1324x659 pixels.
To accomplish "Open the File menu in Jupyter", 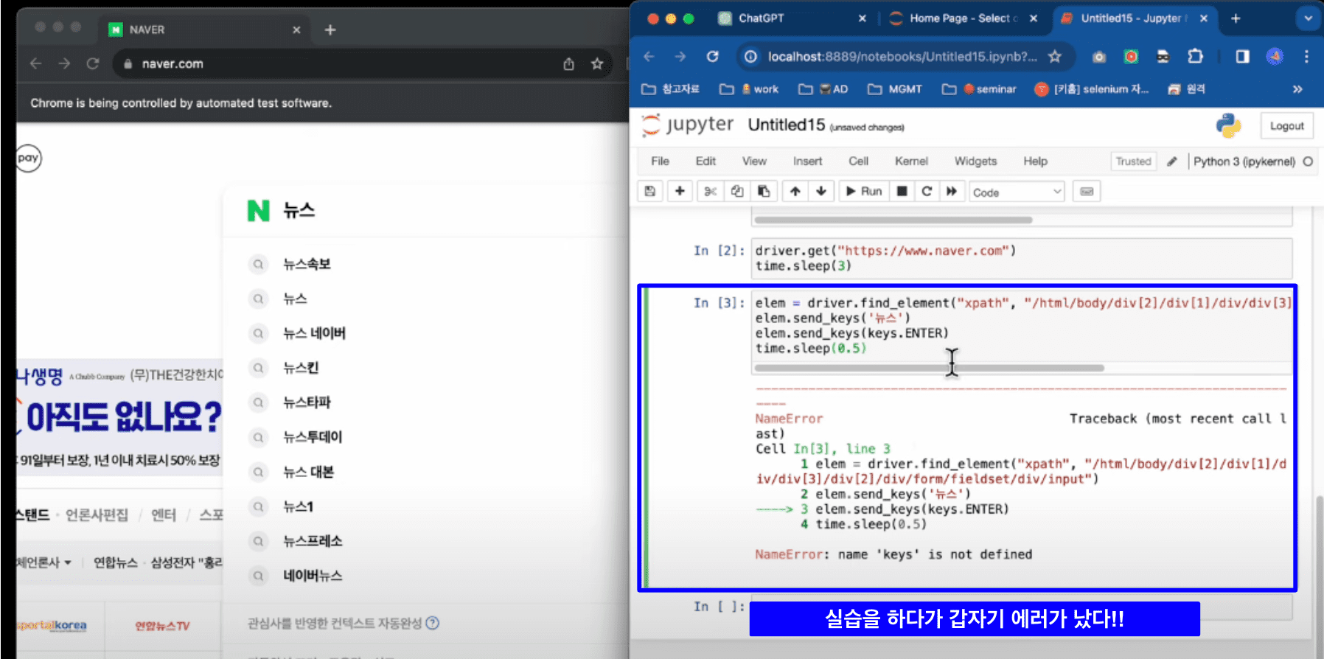I will point(660,161).
